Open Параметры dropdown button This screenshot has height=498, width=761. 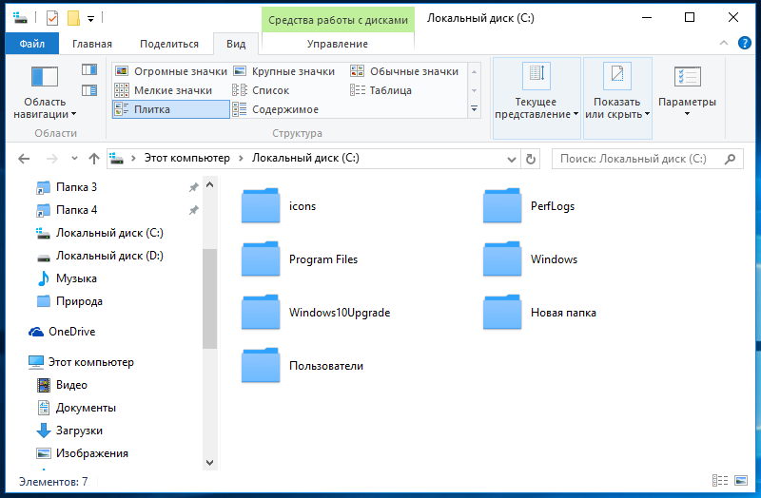click(x=687, y=92)
